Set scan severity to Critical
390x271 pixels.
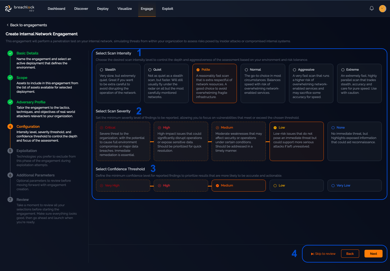coord(123,141)
